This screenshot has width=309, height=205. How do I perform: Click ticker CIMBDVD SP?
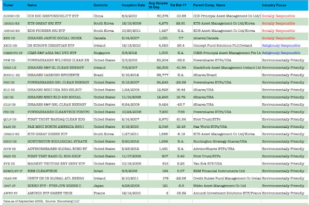(13, 53)
